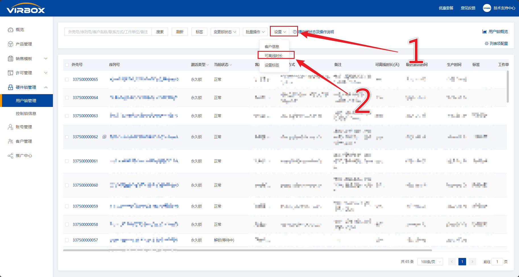Click the 搜索 button
This screenshot has width=519, height=277.
point(160,32)
